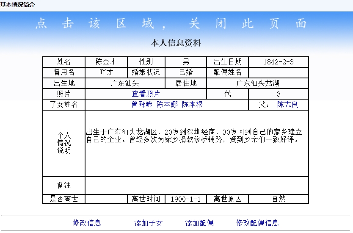Open child 陈本娜's profile link
The width and height of the screenshot is (353, 233).
(167, 104)
